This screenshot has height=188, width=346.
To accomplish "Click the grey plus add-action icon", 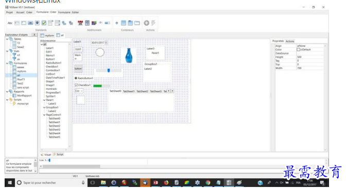I will [x=147, y=23].
